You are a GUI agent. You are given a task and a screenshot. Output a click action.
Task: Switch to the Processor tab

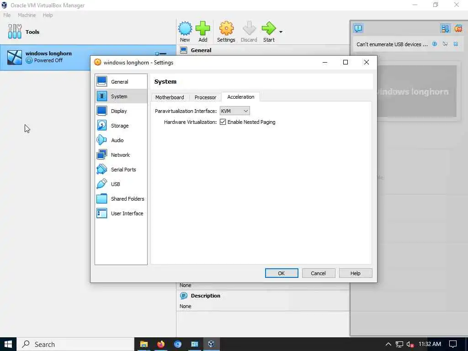tap(205, 97)
